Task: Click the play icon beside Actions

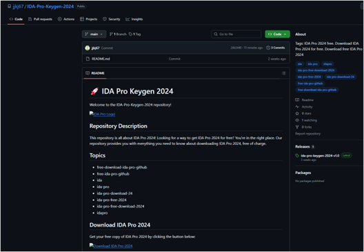Action: [60, 19]
